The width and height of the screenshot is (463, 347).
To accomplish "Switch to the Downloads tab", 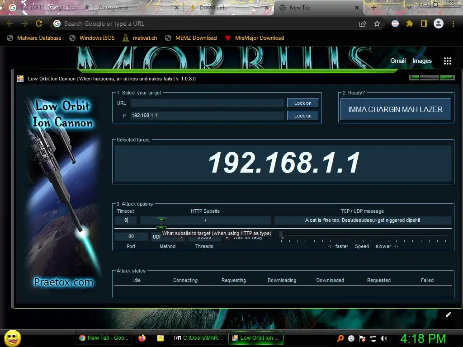I will point(229,8).
